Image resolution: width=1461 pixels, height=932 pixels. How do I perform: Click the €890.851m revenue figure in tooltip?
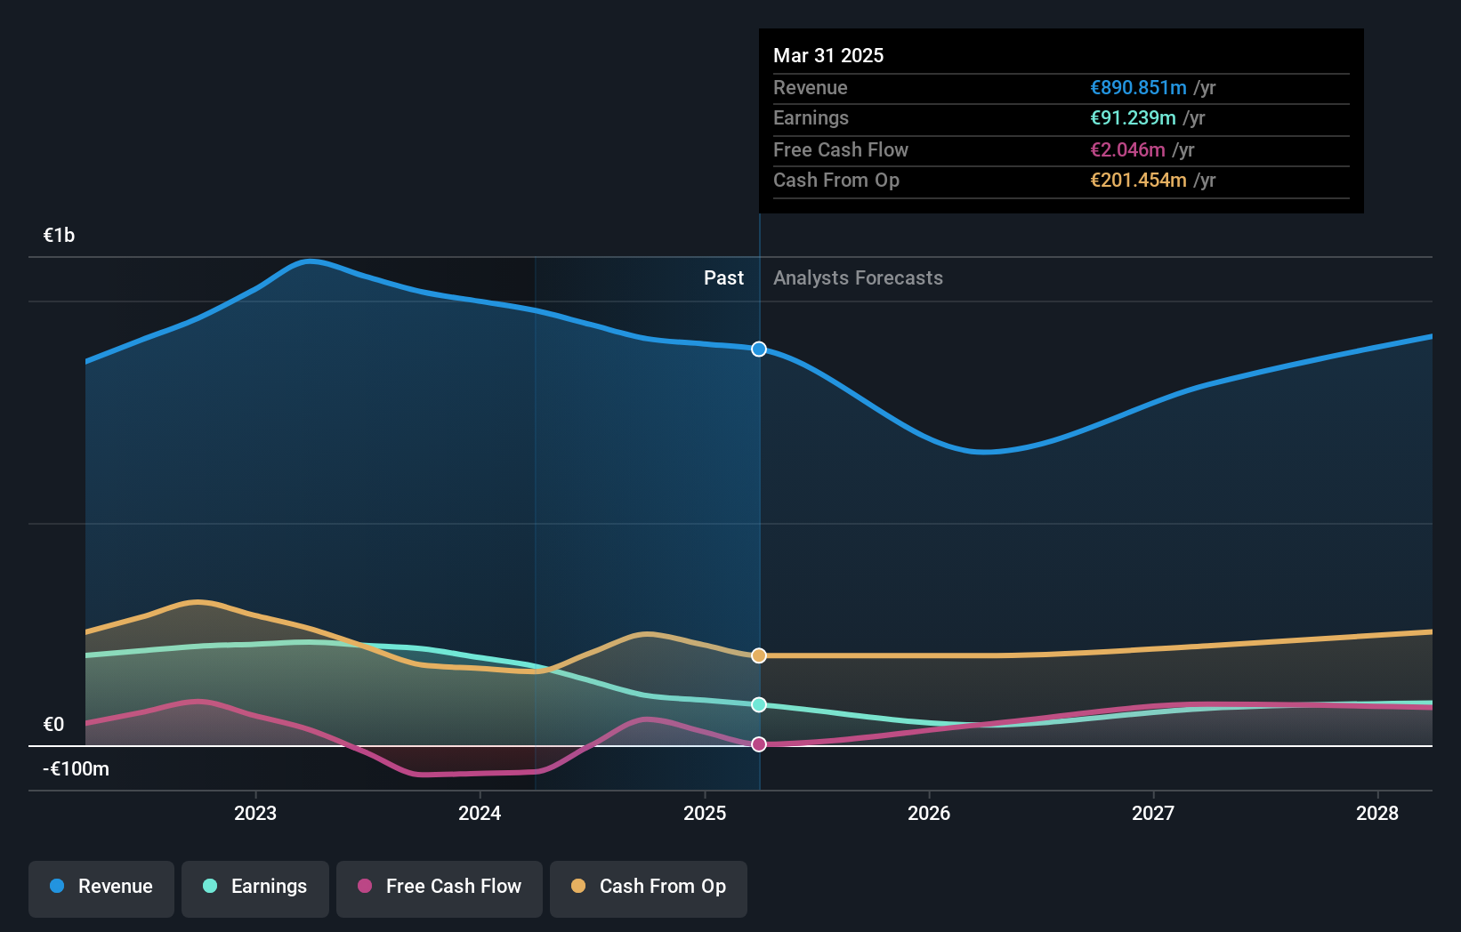(x=1139, y=88)
